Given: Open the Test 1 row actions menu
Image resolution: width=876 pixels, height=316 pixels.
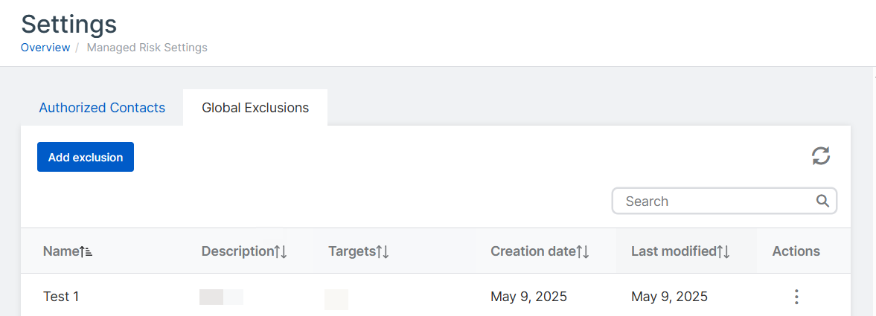Looking at the screenshot, I should click(x=796, y=297).
